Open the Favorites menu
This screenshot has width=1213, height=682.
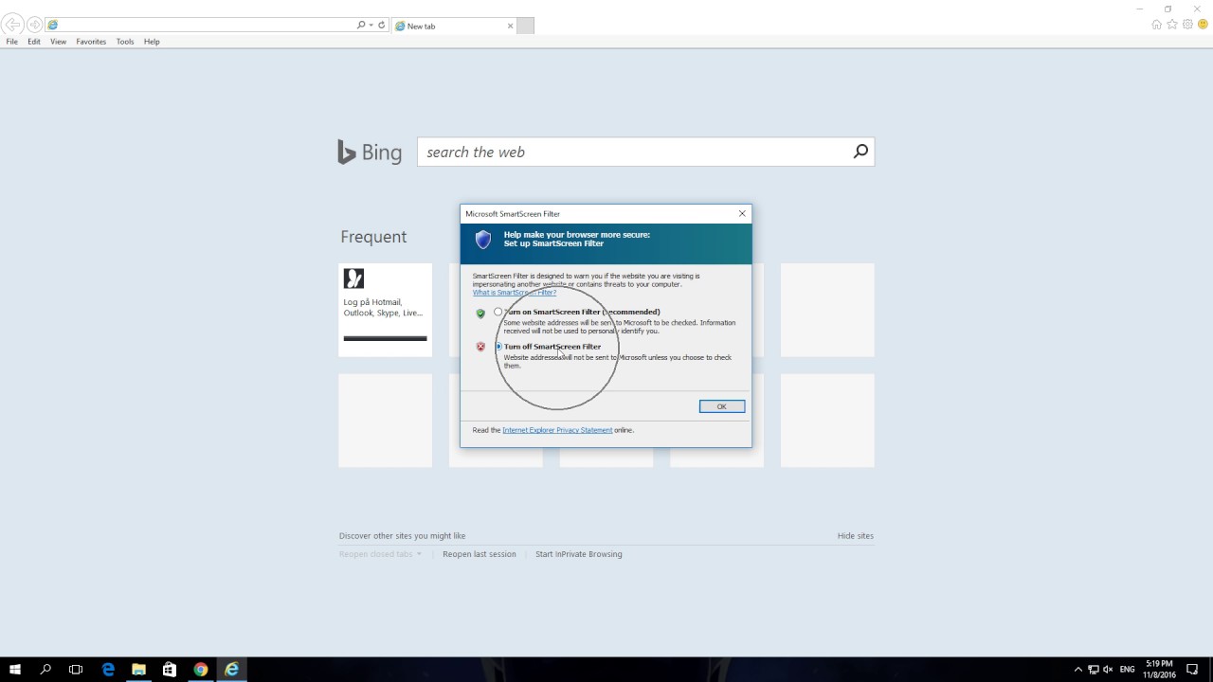click(x=91, y=42)
